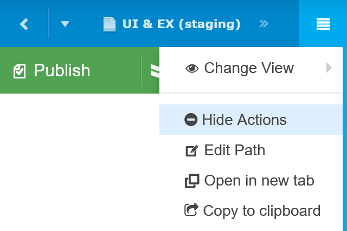Screen dimensions: 347x231
Task: Click the back chevron arrow in header
Action: pyautogui.click(x=24, y=24)
